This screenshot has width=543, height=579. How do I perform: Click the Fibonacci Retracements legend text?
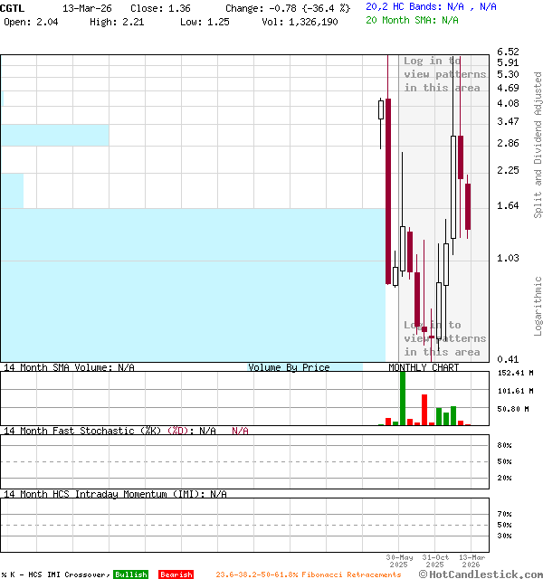[308, 574]
